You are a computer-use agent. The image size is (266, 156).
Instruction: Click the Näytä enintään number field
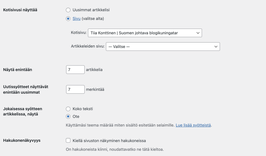point(75,70)
